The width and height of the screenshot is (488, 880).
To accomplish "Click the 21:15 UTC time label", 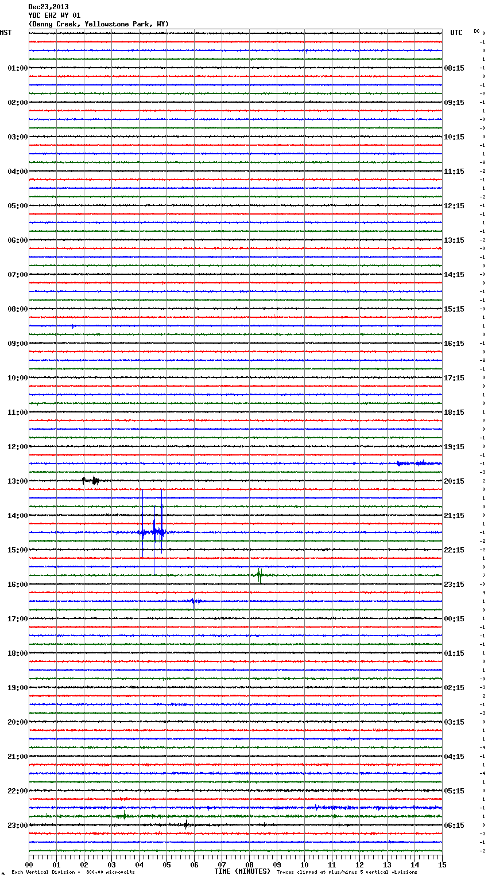I will [x=454, y=516].
